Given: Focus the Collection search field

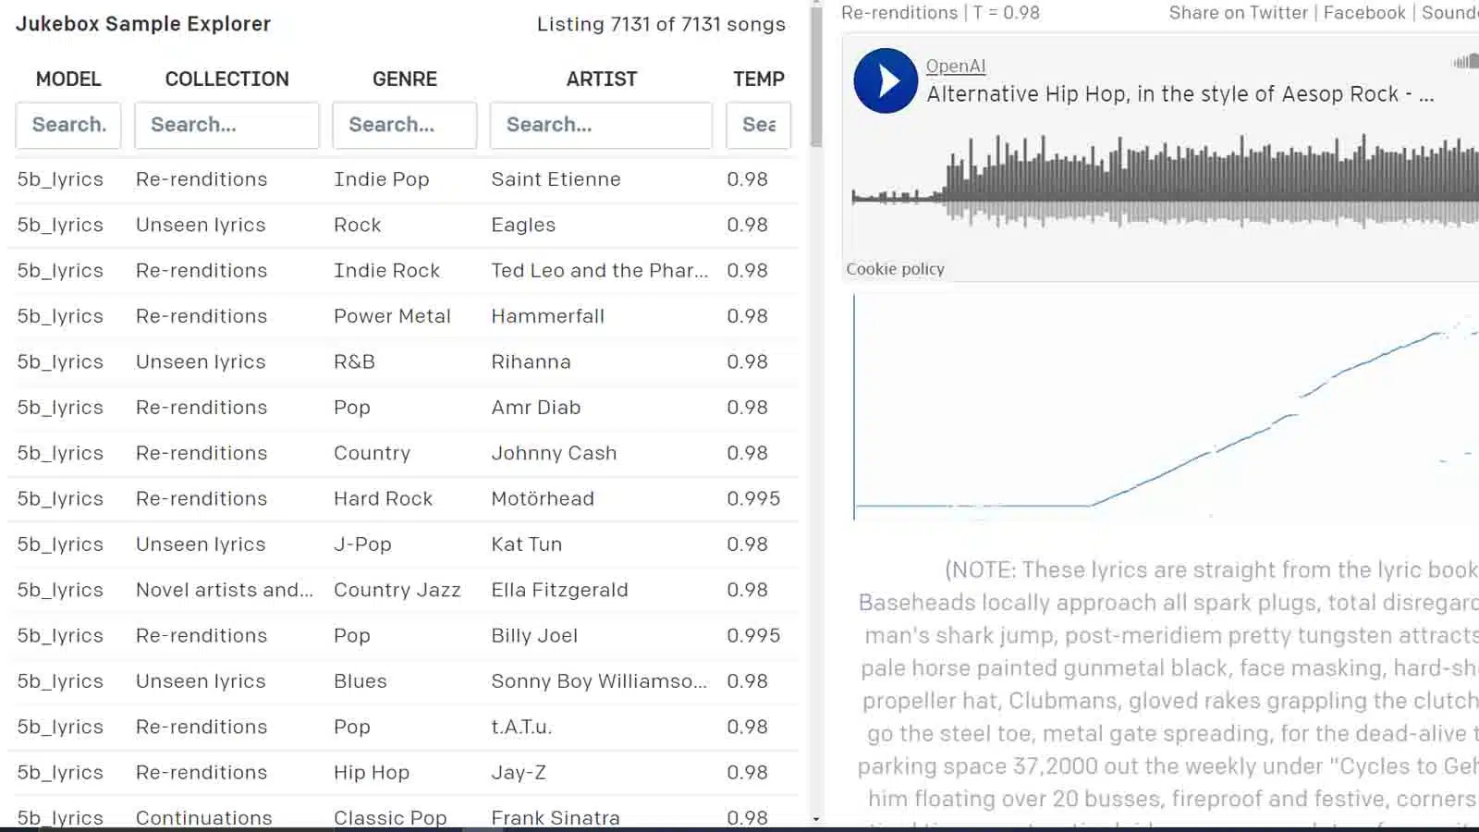Looking at the screenshot, I should 226,125.
